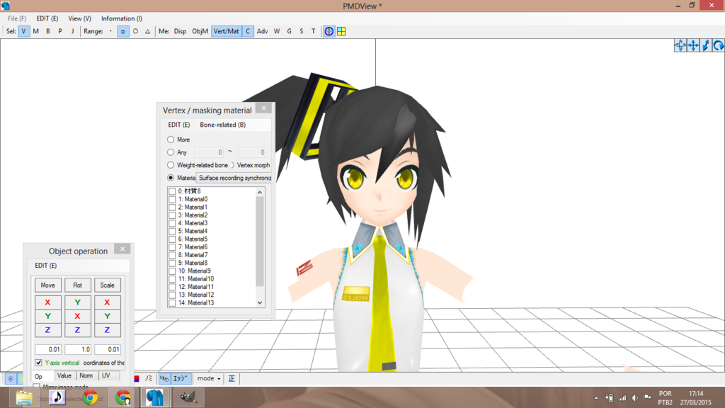Check the 0: 材質8 material checkbox
Image resolution: width=725 pixels, height=408 pixels.
point(173,191)
